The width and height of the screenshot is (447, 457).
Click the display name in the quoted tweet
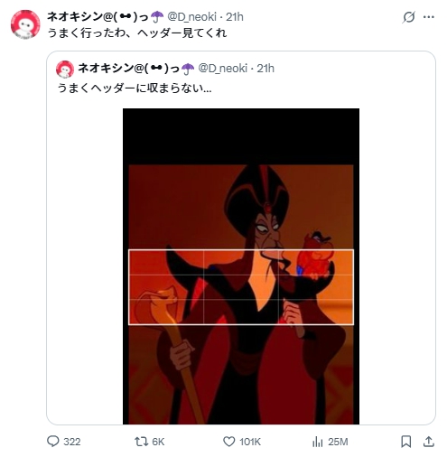[x=136, y=69]
